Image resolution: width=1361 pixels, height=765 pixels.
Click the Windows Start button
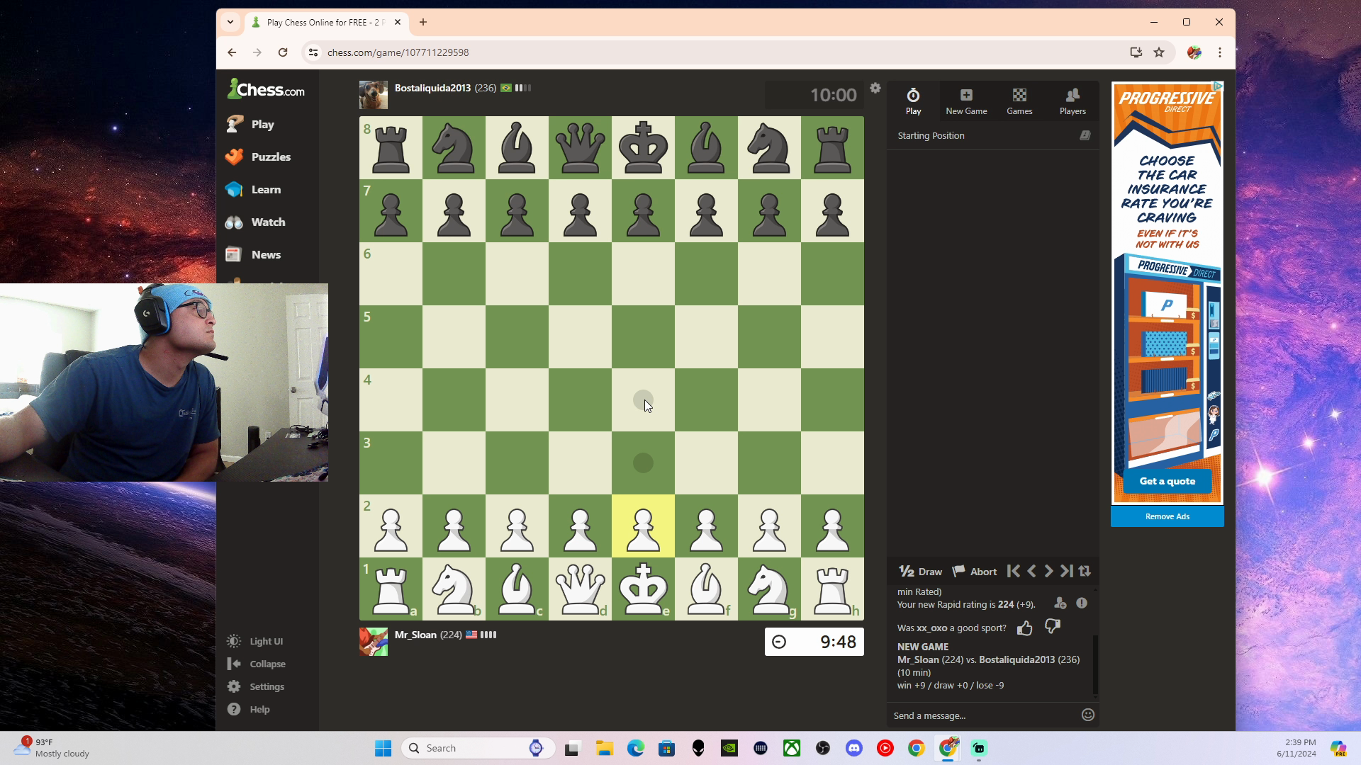(383, 748)
